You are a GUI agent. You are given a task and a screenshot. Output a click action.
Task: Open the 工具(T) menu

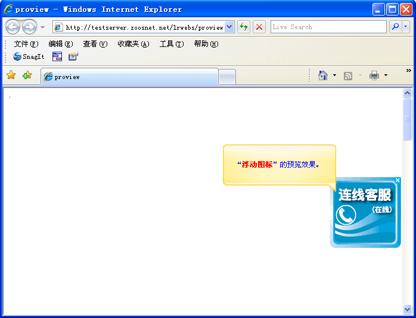click(x=172, y=44)
